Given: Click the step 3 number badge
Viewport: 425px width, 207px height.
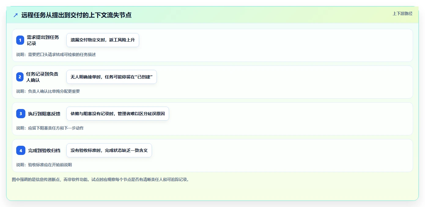Looking at the screenshot, I should coord(21,114).
